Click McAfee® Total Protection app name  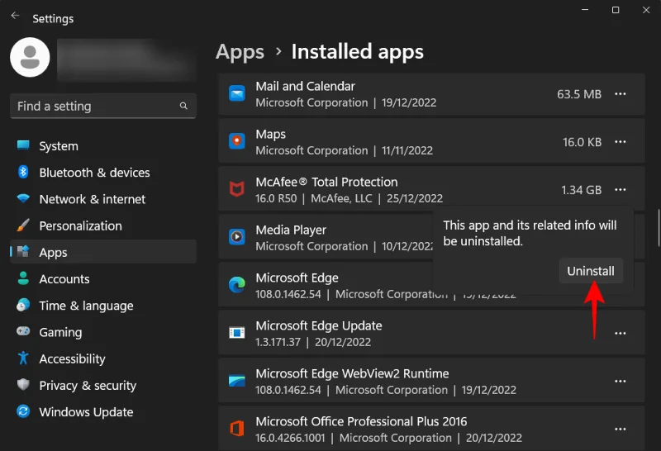click(326, 182)
